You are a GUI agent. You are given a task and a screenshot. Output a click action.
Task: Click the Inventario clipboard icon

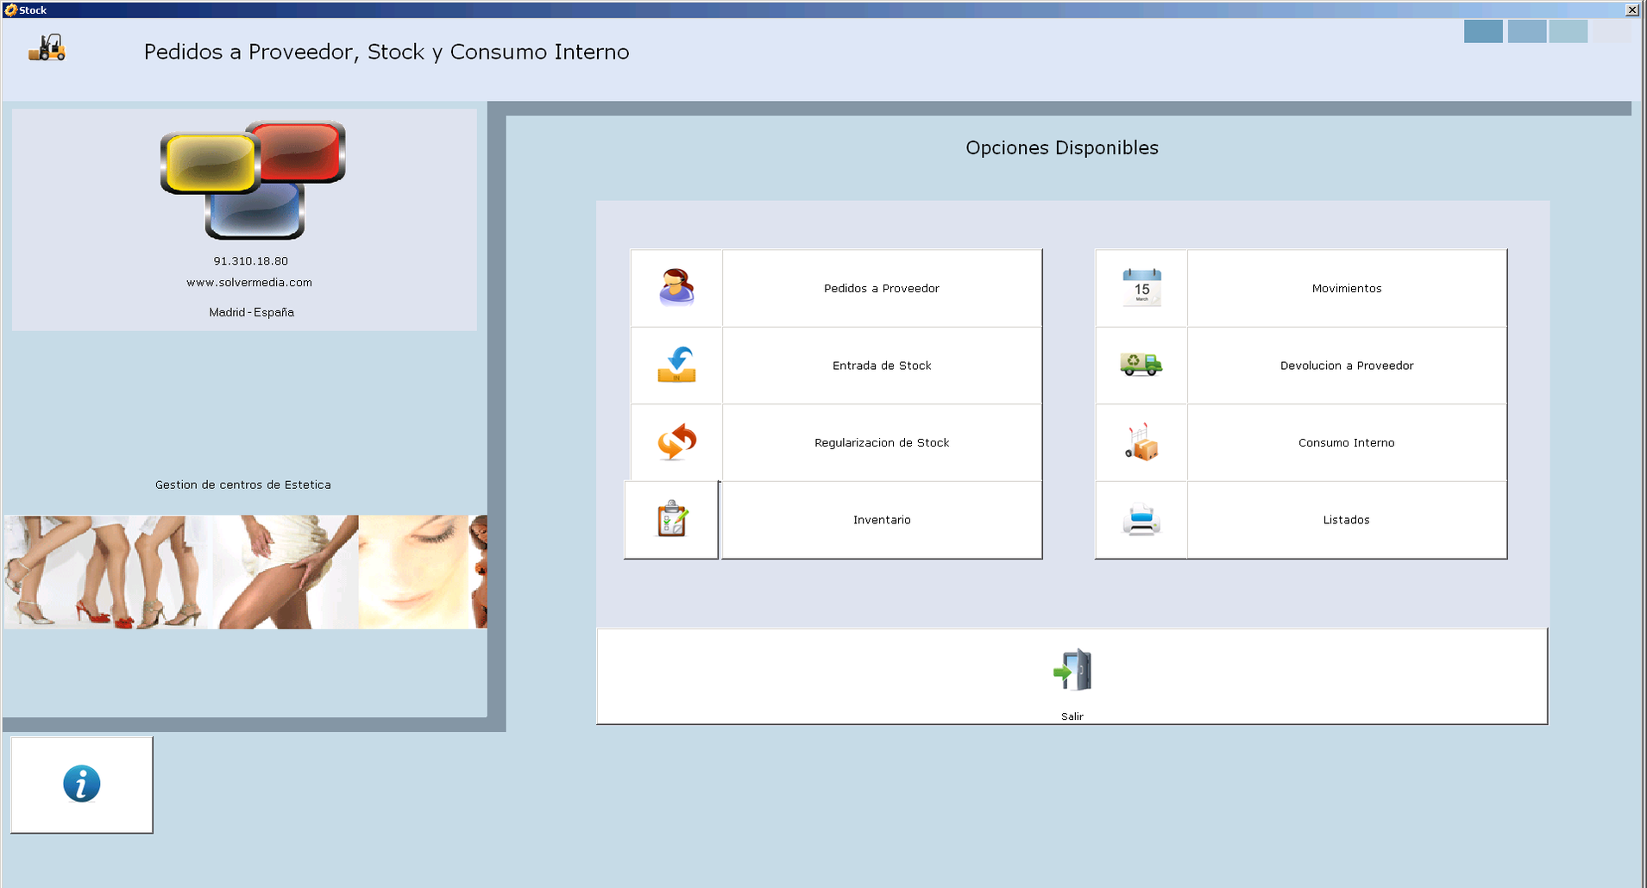671,520
